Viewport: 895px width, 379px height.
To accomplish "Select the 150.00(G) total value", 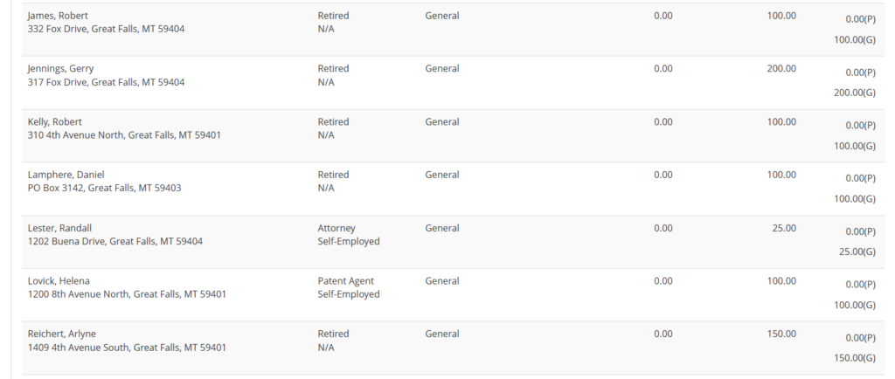I will 855,358.
